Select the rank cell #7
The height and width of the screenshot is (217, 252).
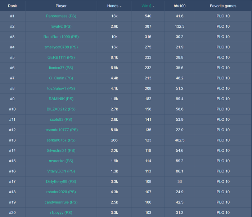click(12, 78)
